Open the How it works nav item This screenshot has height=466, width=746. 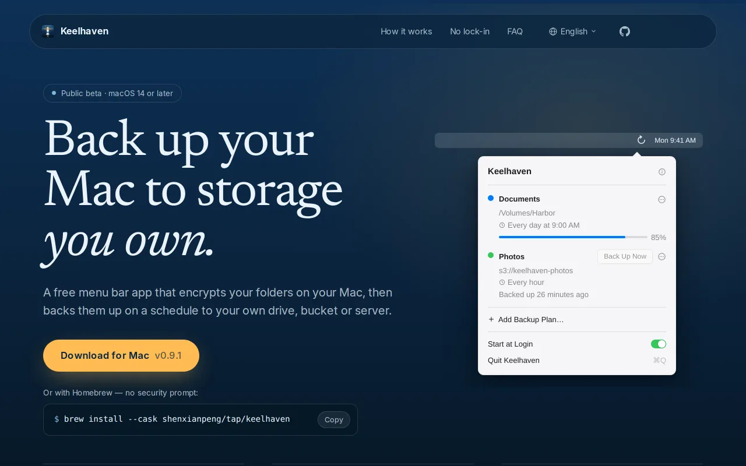pos(406,31)
